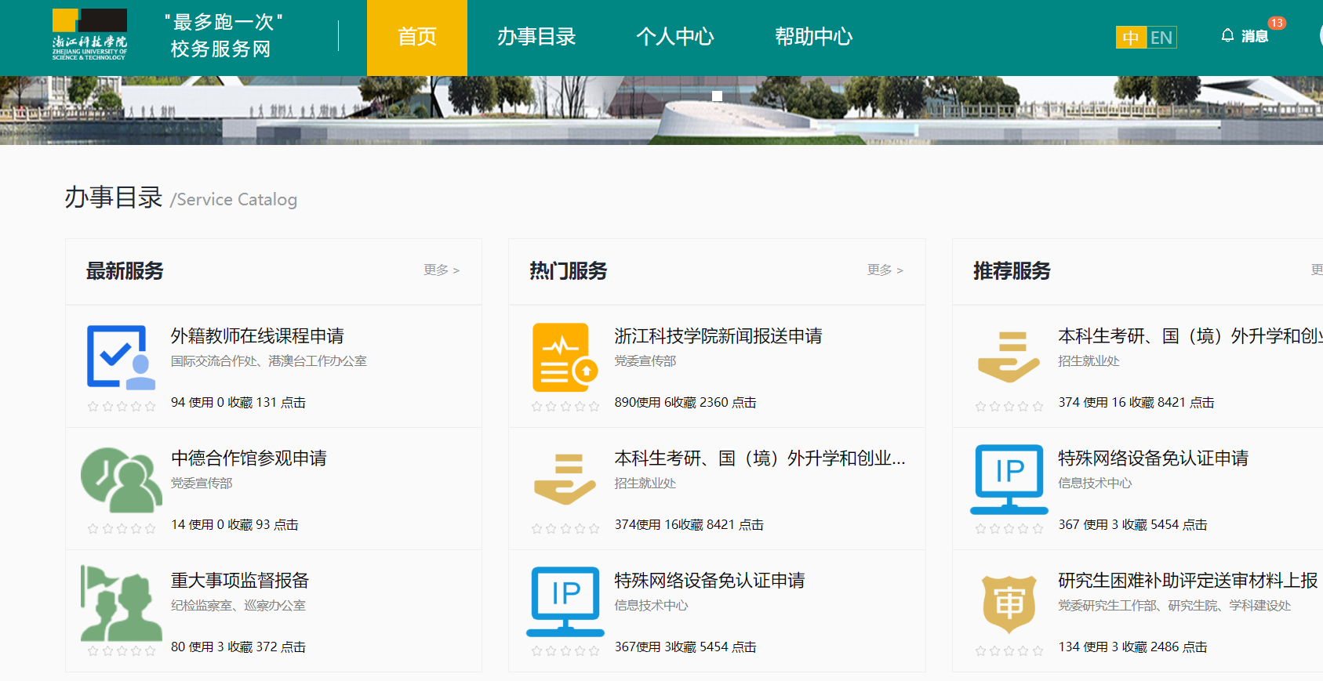
Task: Rate 外籍教师在线课程申请 with the star rating
Action: click(x=122, y=406)
